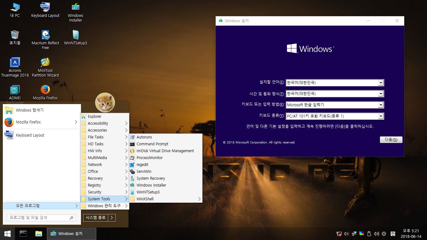Open WinNTSetup3 icon on the desktop
Image resolution: width=427 pixels, height=240 pixels.
click(75, 37)
